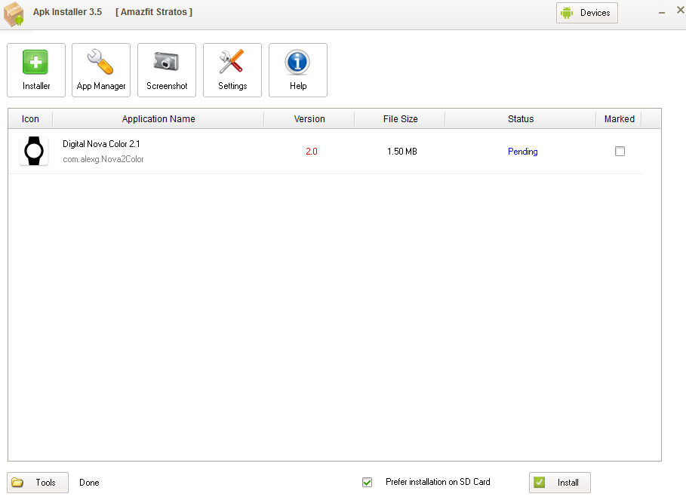The width and height of the screenshot is (686, 503).
Task: Toggle Prefer installation on SD Card checkbox
Action: point(367,482)
